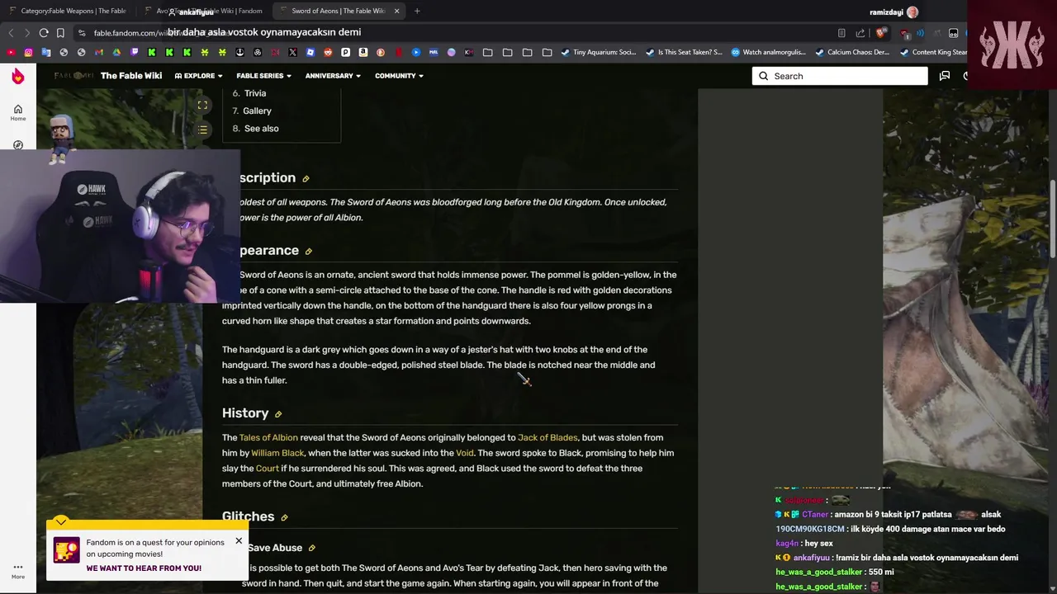Expand the Community dropdown
This screenshot has height=594, width=1057.
[x=399, y=76]
